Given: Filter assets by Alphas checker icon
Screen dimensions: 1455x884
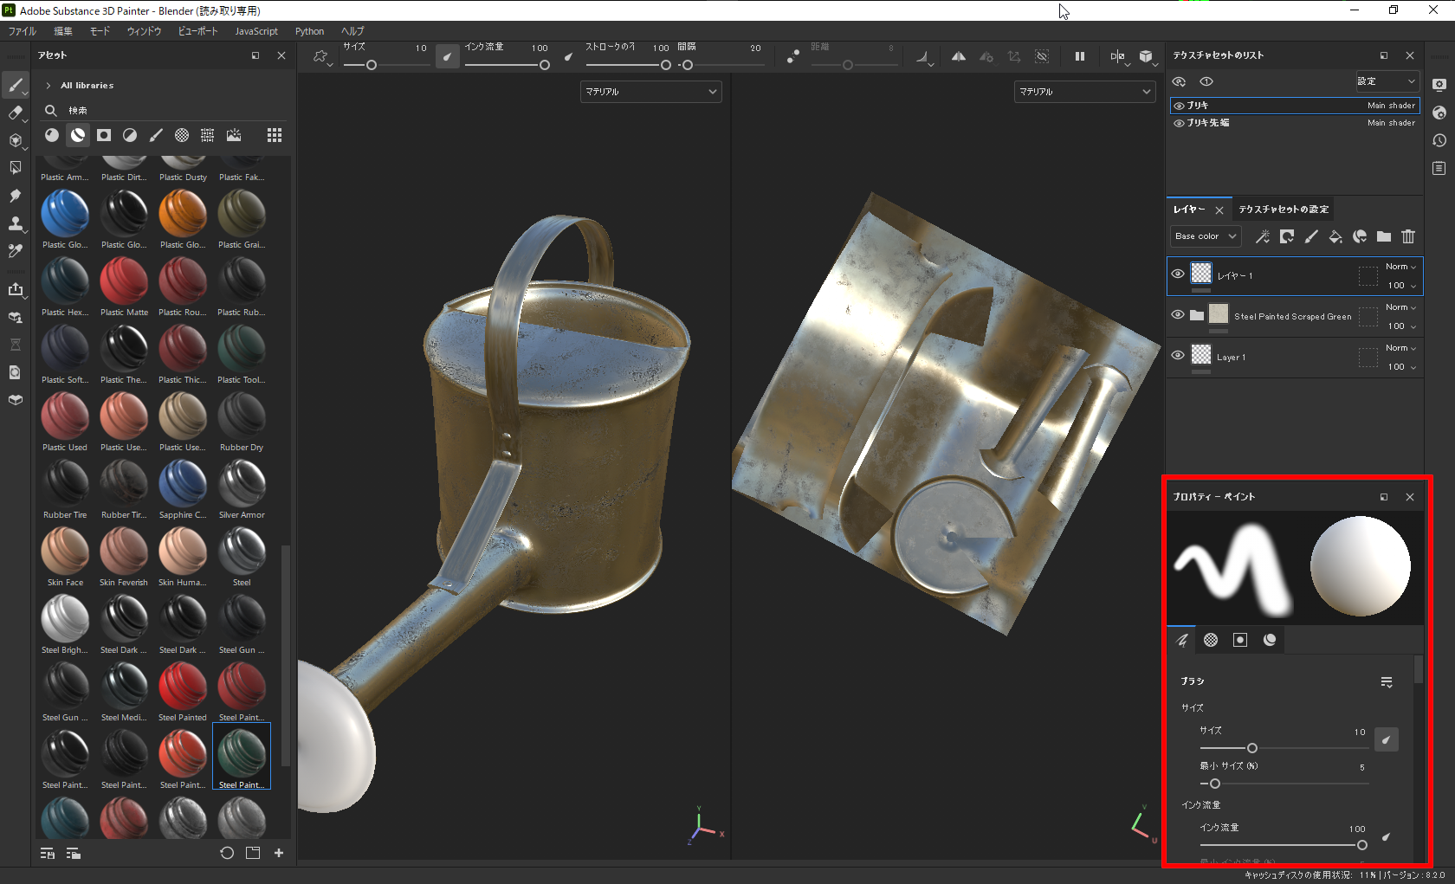Looking at the screenshot, I should (182, 135).
